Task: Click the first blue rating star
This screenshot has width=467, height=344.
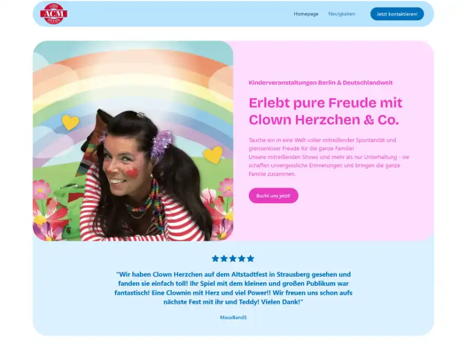Action: click(x=215, y=259)
